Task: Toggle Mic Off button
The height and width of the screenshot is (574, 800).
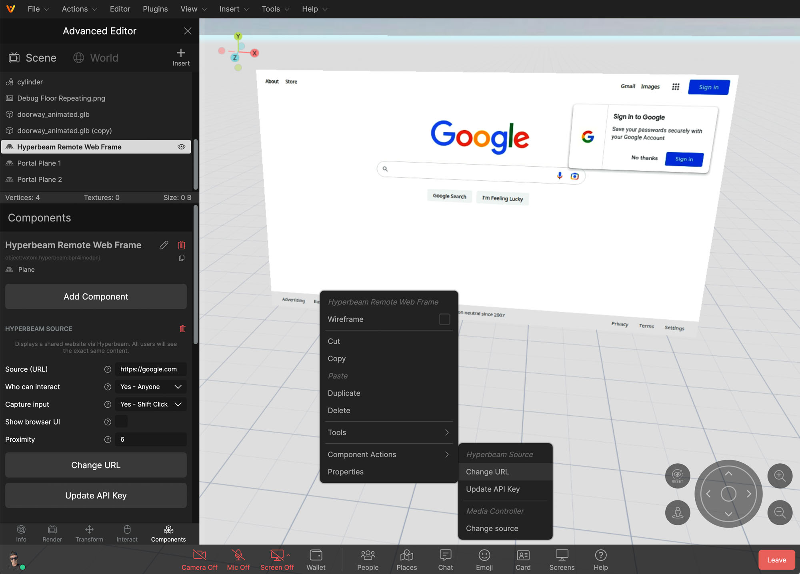Action: click(x=238, y=560)
